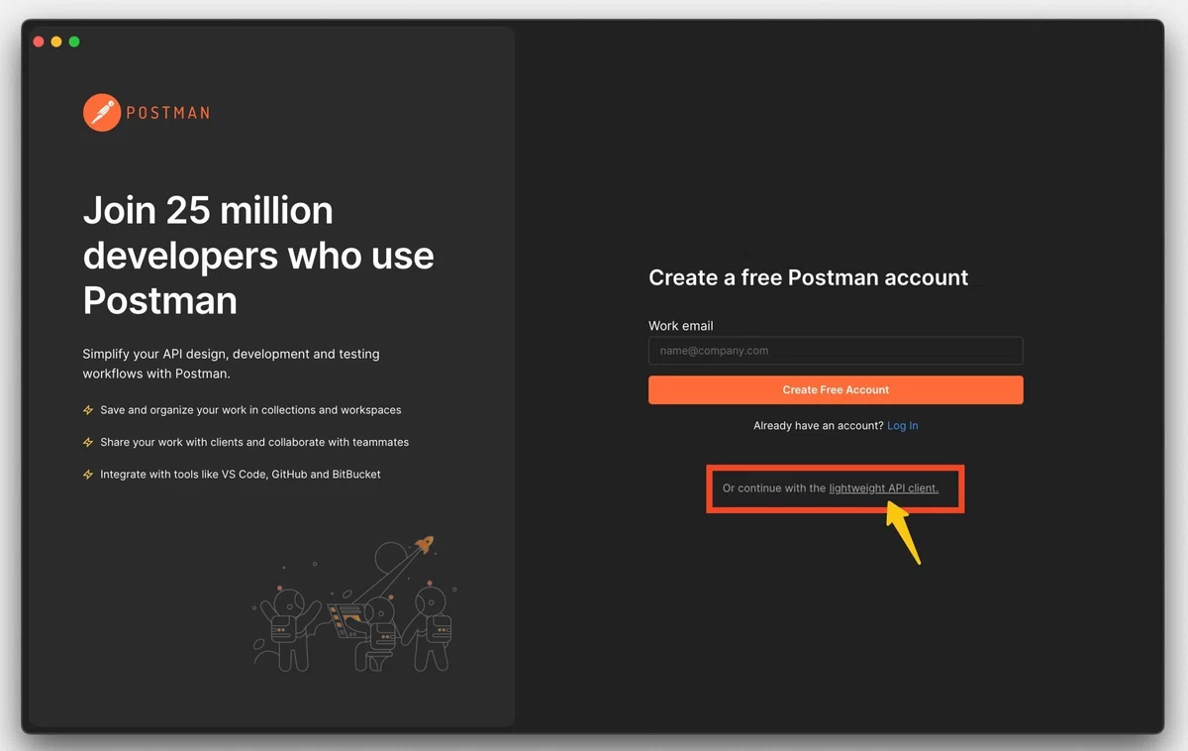
Task: Maximize the window using the green button
Action: [74, 42]
